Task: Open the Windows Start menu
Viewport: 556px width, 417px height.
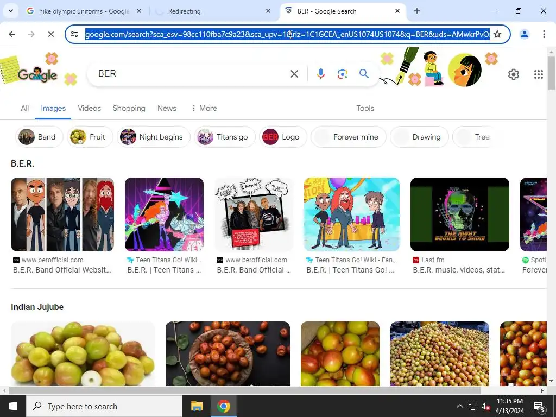Action: [x=13, y=406]
